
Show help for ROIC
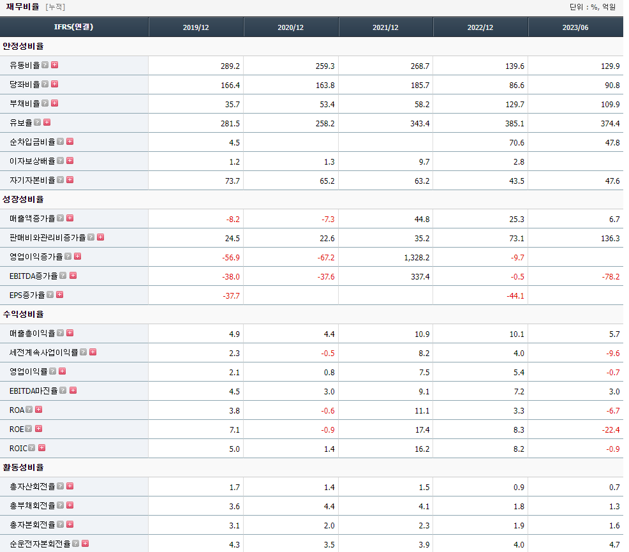tap(32, 448)
